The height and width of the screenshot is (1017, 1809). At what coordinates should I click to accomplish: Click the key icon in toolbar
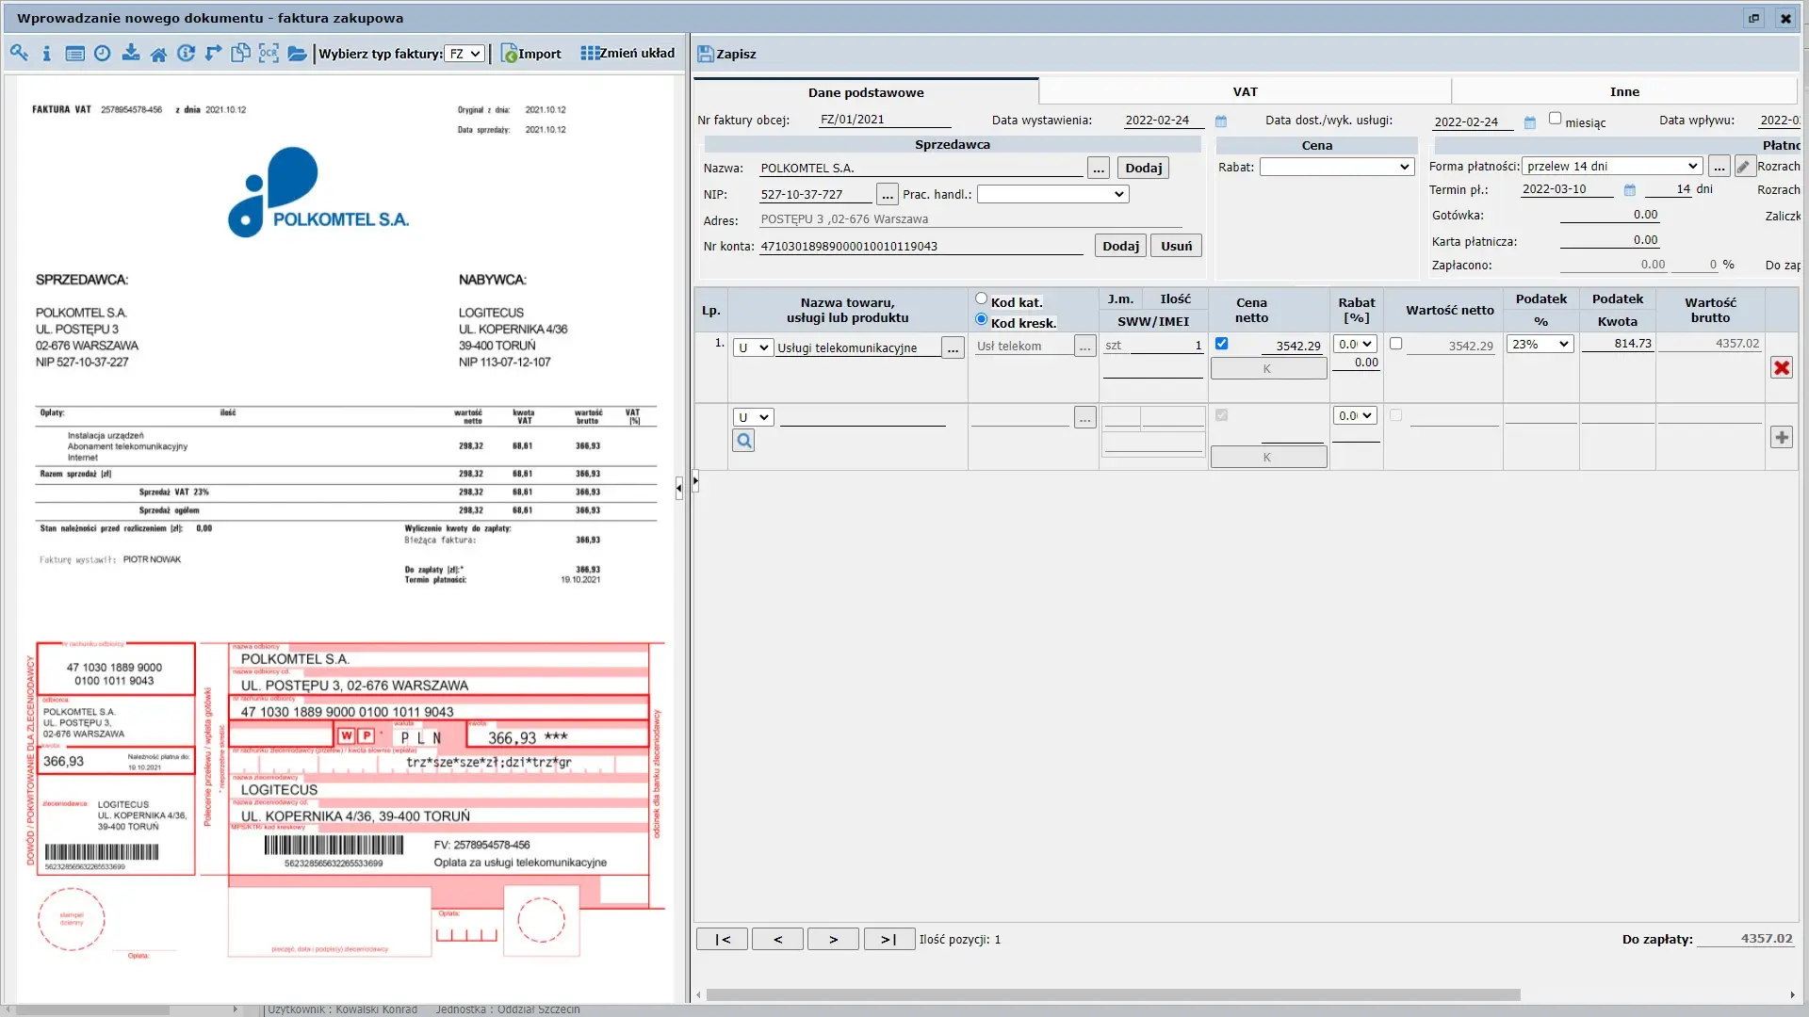tap(19, 53)
